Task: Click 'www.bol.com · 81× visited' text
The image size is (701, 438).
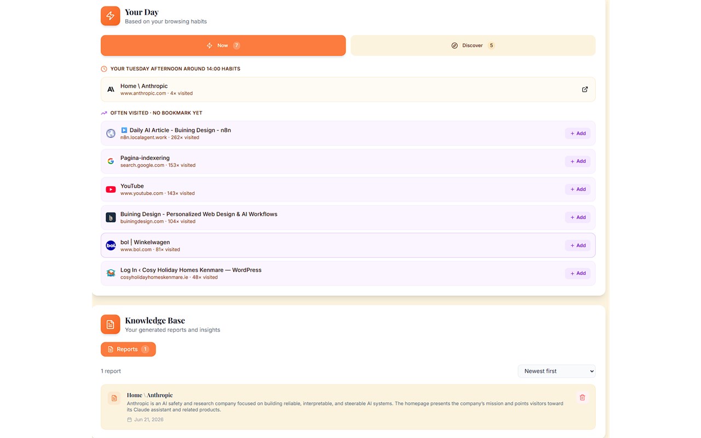Action: coord(150,250)
